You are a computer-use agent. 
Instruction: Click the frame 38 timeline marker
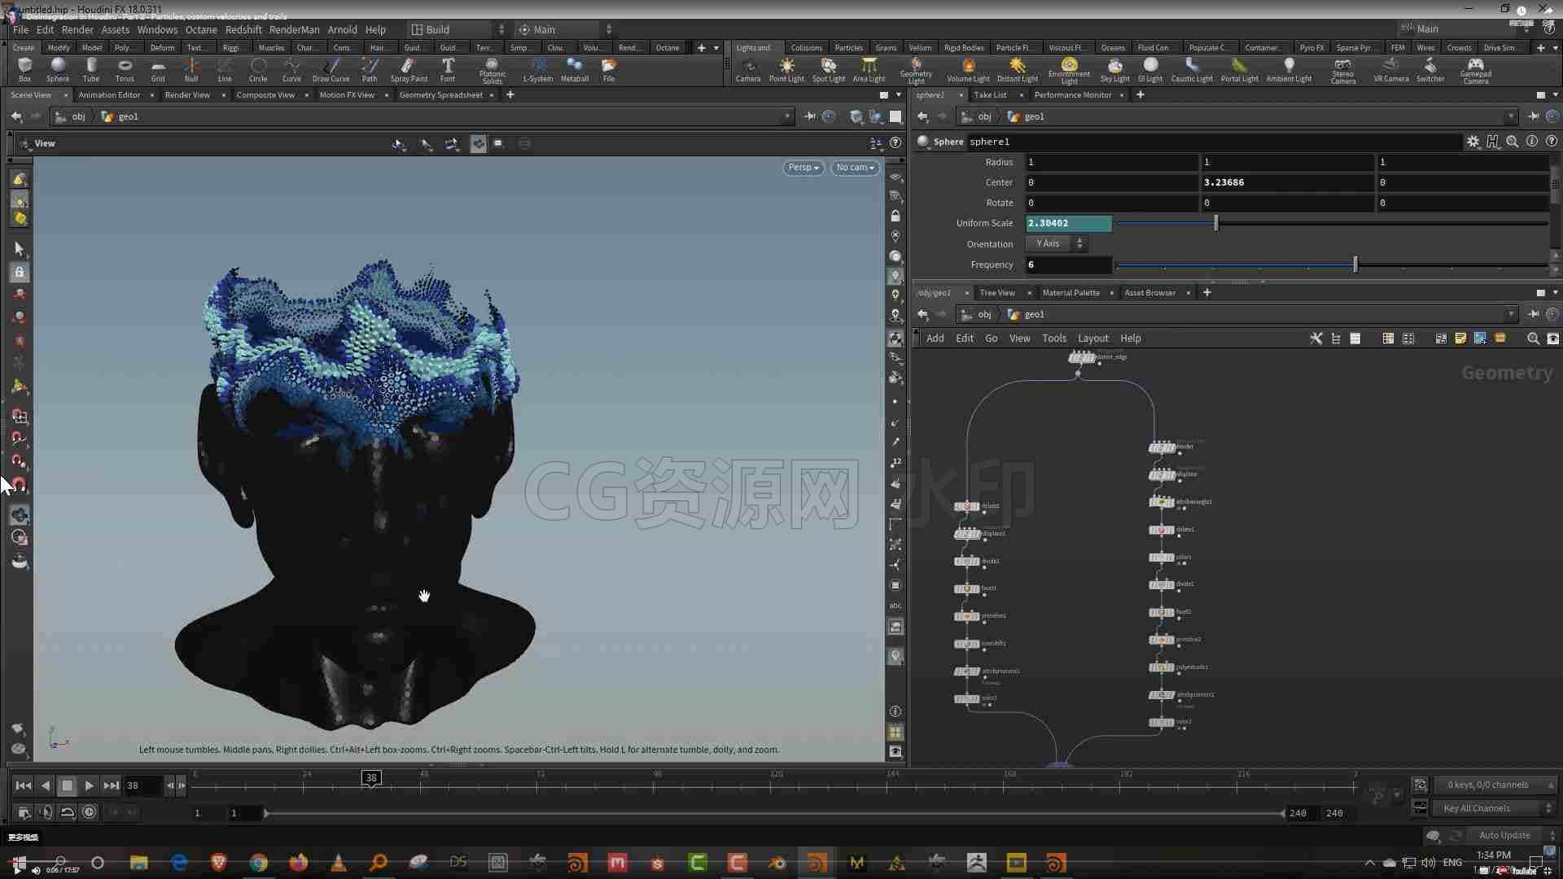coord(371,778)
